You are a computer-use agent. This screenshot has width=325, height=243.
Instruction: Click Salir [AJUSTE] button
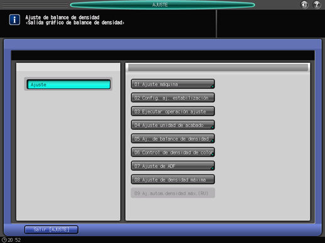pyautogui.click(x=52, y=229)
